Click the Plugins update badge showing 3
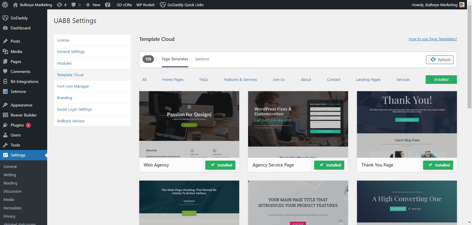Viewport: 472px width, 225px height. [x=28, y=125]
